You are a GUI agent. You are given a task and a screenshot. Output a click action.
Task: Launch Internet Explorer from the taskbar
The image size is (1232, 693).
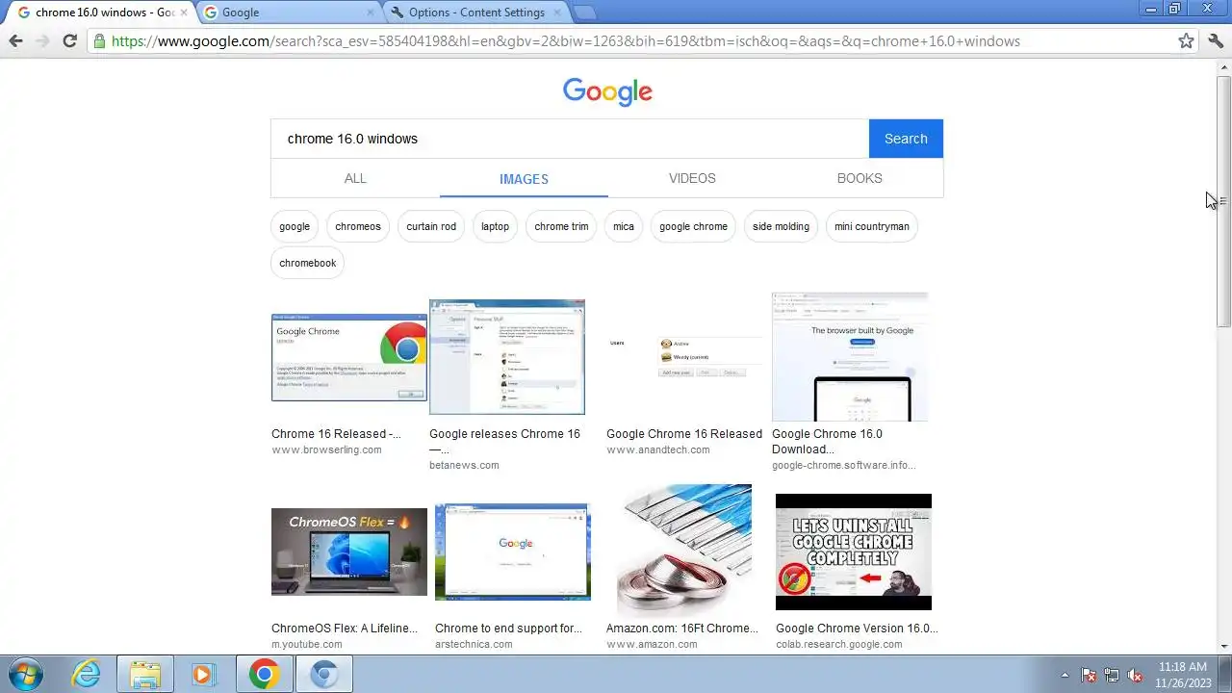pyautogui.click(x=87, y=674)
